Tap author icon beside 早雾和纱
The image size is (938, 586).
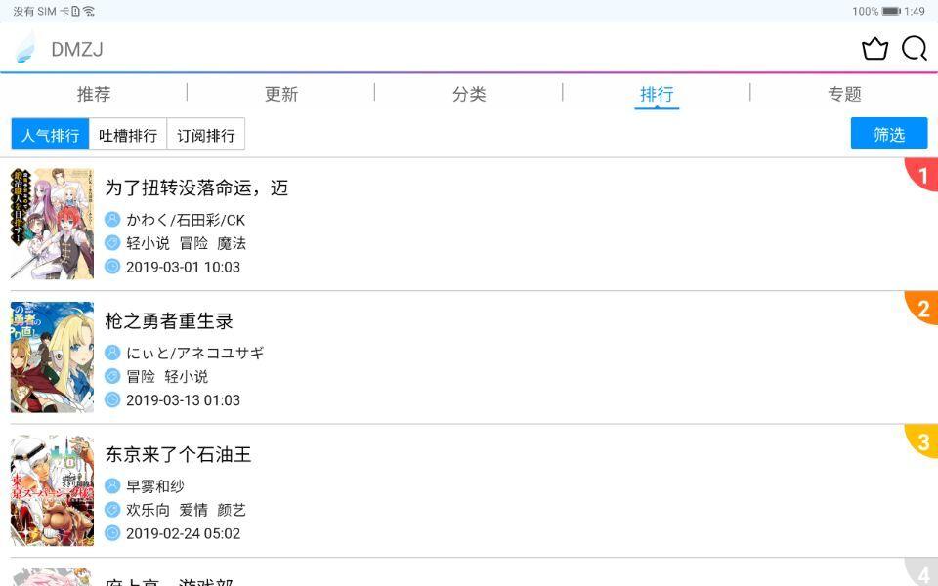tap(112, 486)
